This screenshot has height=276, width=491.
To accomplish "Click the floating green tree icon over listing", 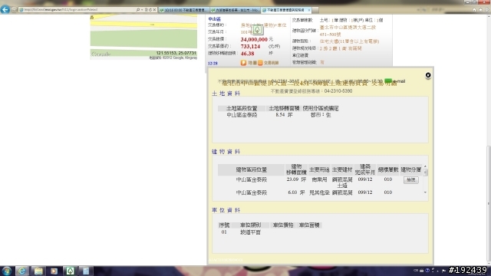I will tap(258, 30).
